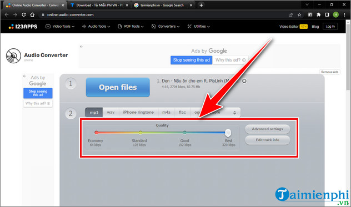Go to the Blog page
Screen dimensions: 351x207
click(315, 27)
